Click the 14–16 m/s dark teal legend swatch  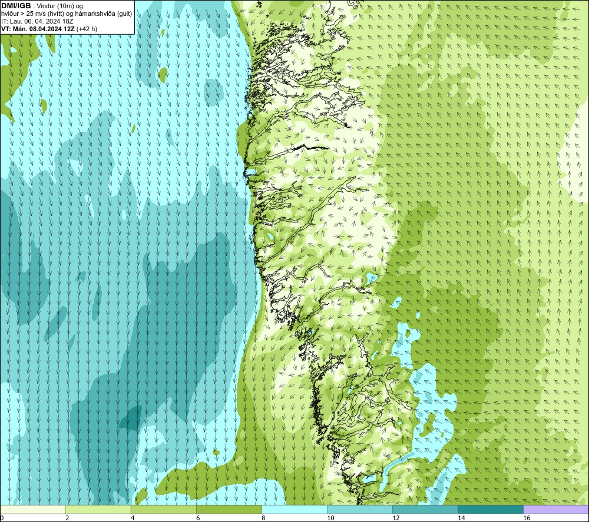[491, 510]
